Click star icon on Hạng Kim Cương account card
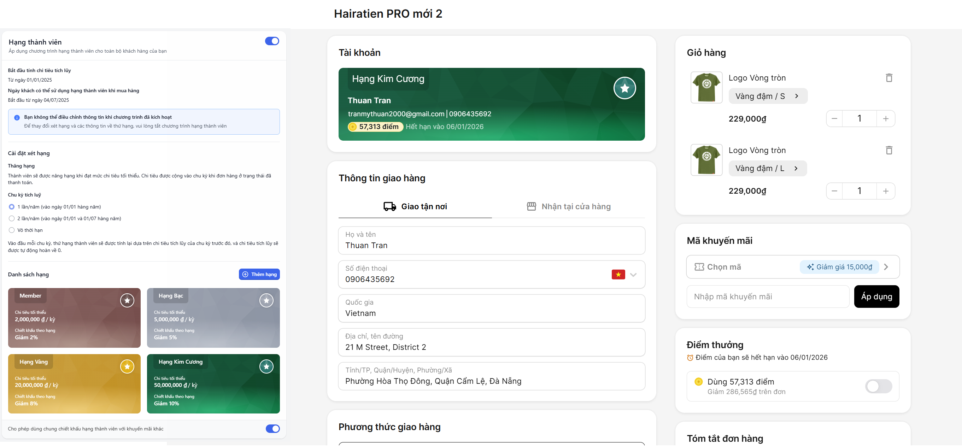Viewport: 962px width, 446px height. tap(624, 88)
